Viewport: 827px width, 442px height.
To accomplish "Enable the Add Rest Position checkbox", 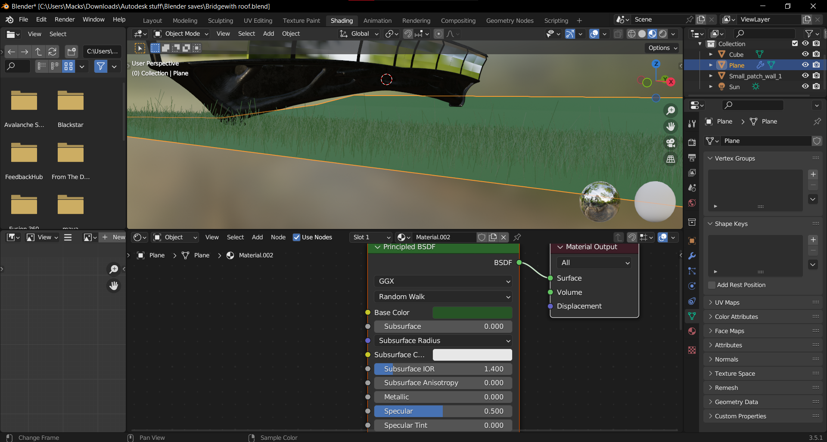I will pos(712,285).
